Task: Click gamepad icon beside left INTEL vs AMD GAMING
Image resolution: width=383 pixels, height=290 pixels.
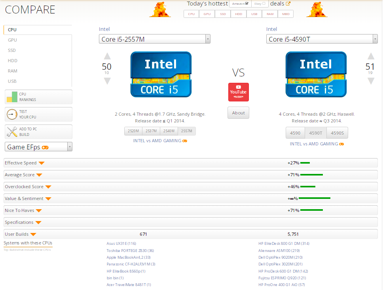Action: [x=185, y=141]
